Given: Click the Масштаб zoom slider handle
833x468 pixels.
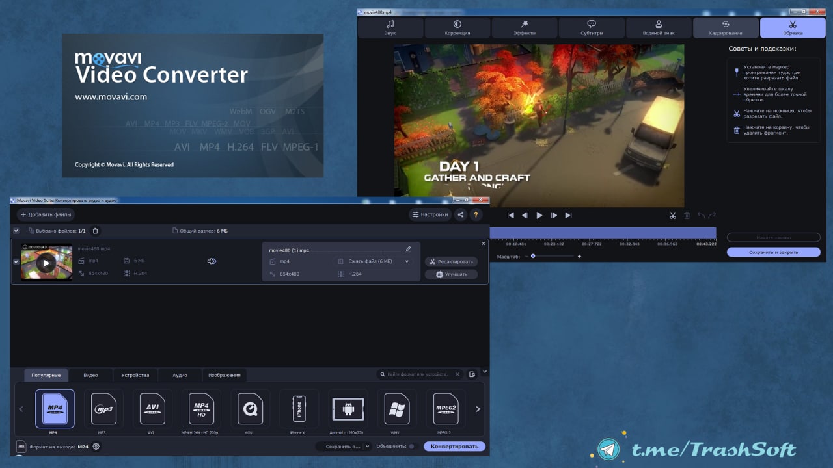Looking at the screenshot, I should 533,256.
